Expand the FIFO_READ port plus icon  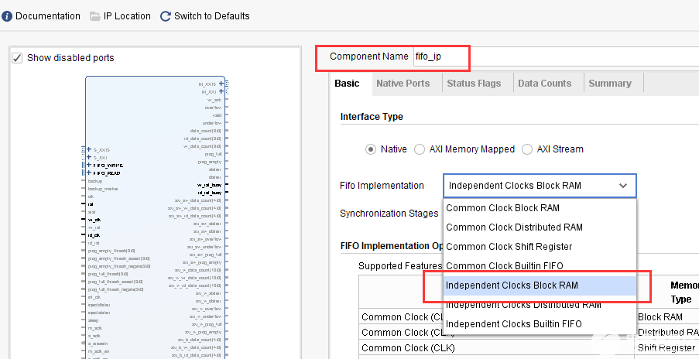[91, 173]
